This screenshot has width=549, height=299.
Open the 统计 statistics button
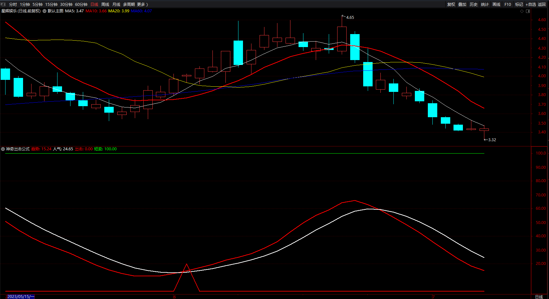(485, 4)
